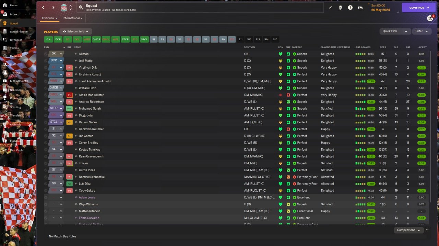Go to Competitions in the sidebar
Screen dimensions: 439x246
coord(18,98)
